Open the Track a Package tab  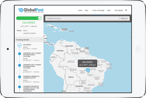click(x=98, y=10)
